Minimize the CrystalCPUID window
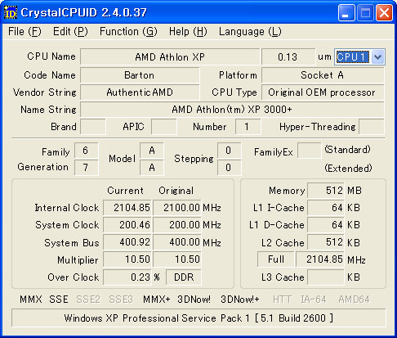 tap(346, 12)
